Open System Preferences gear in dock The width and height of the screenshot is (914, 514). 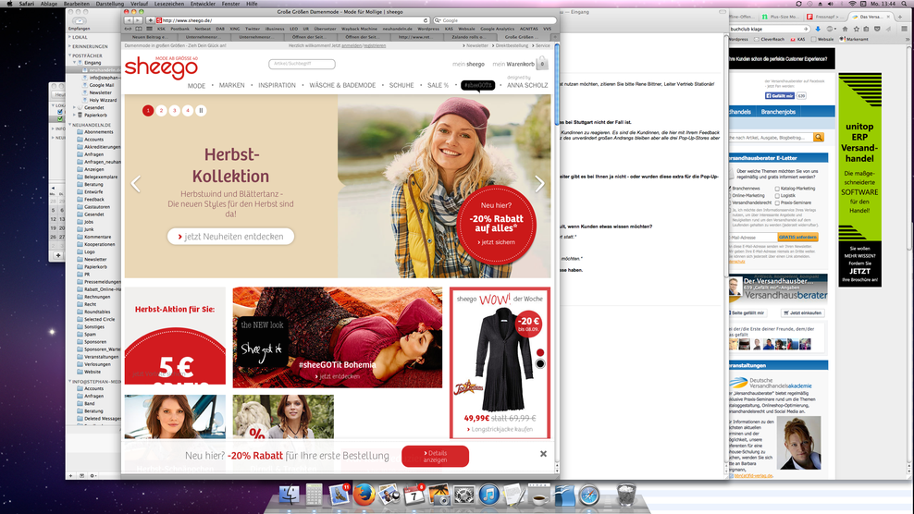[x=464, y=495]
